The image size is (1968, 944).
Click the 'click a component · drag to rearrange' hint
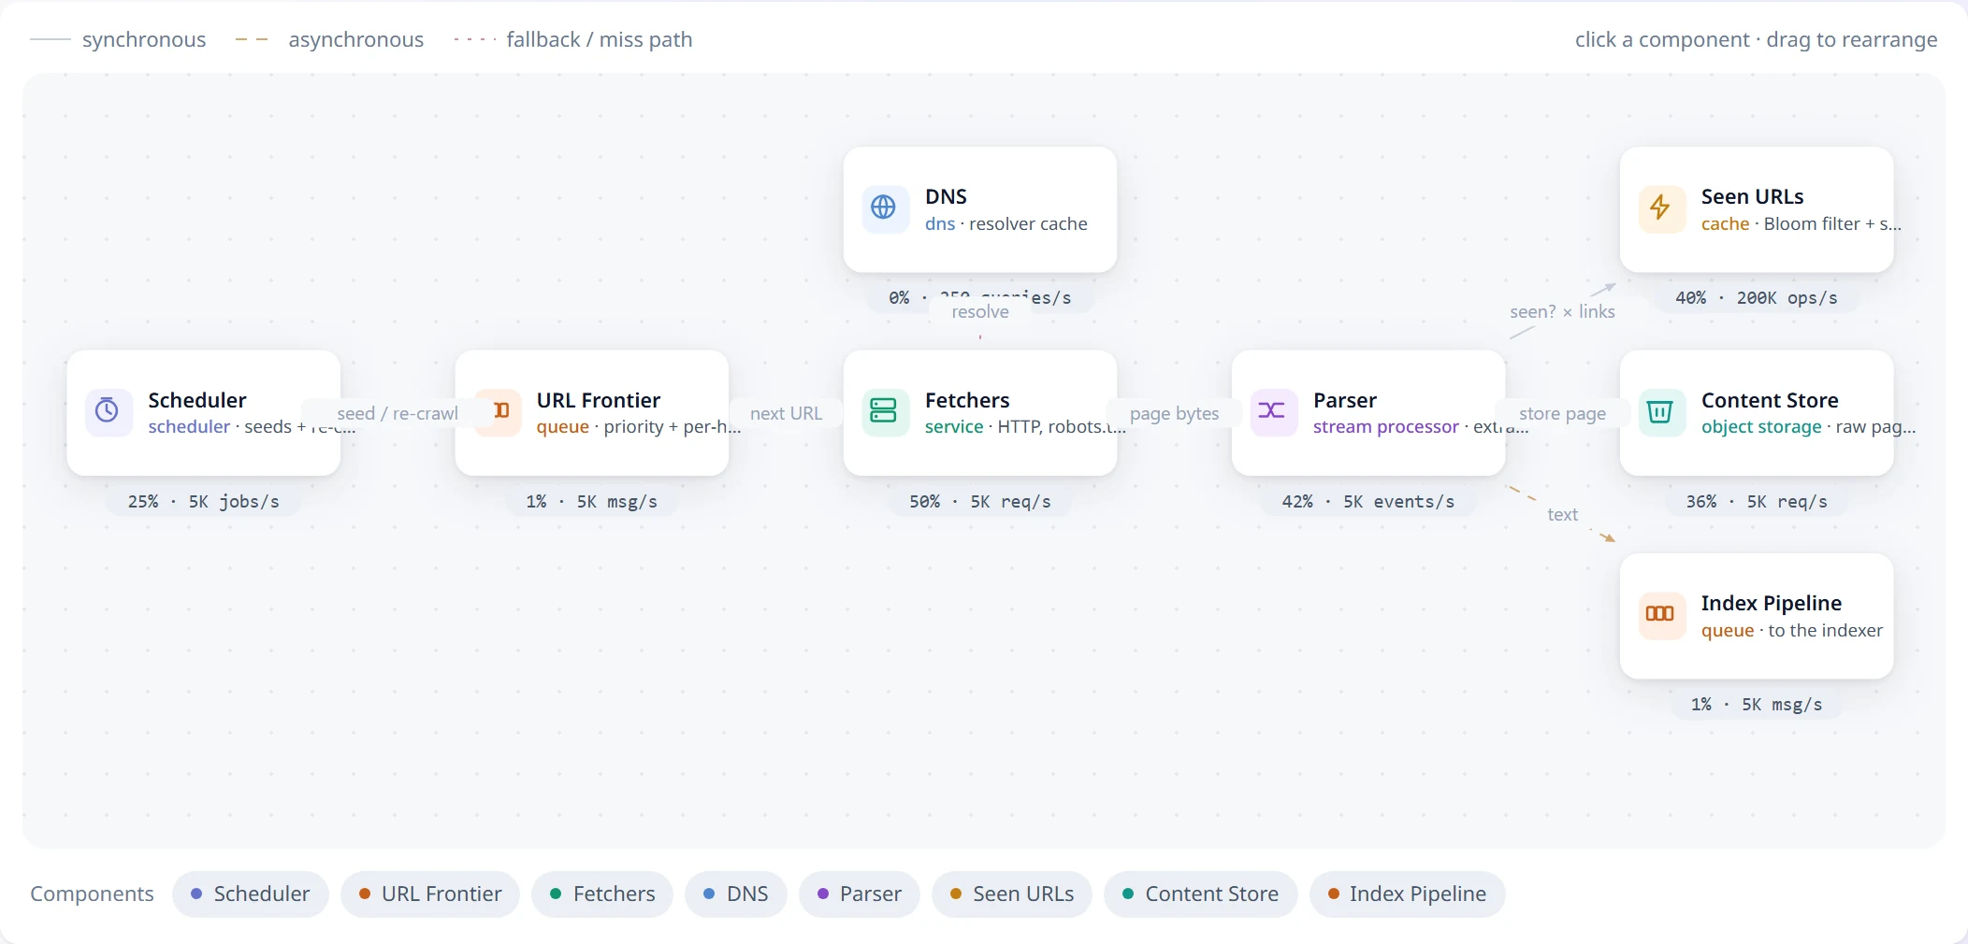click(x=1757, y=39)
